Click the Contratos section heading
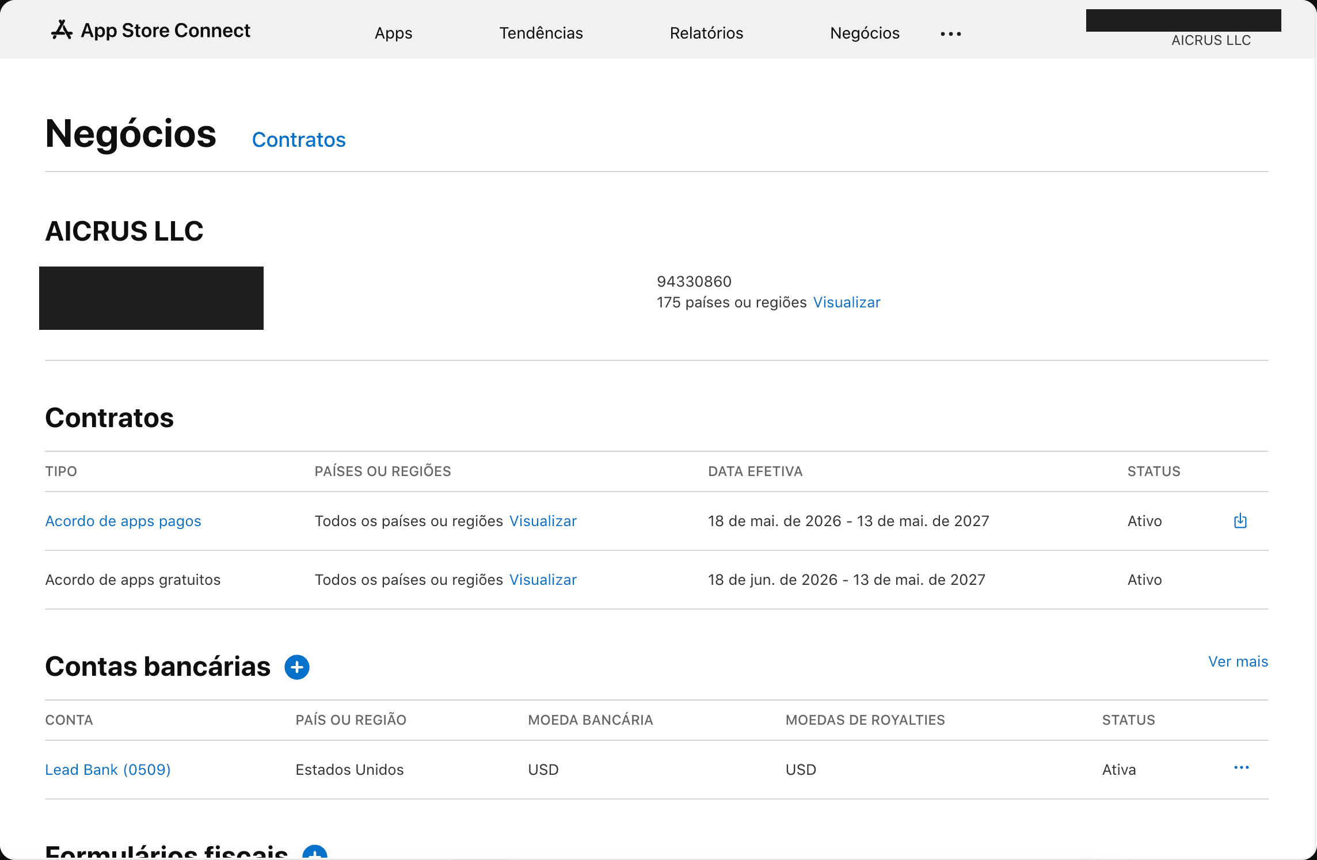1317x860 pixels. tap(109, 418)
